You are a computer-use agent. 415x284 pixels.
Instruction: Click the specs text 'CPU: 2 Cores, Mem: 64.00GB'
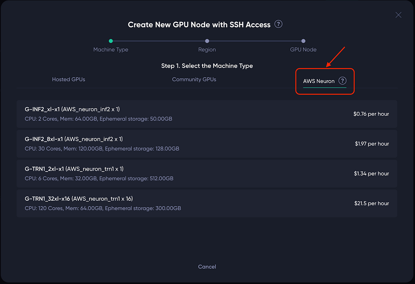pos(61,119)
